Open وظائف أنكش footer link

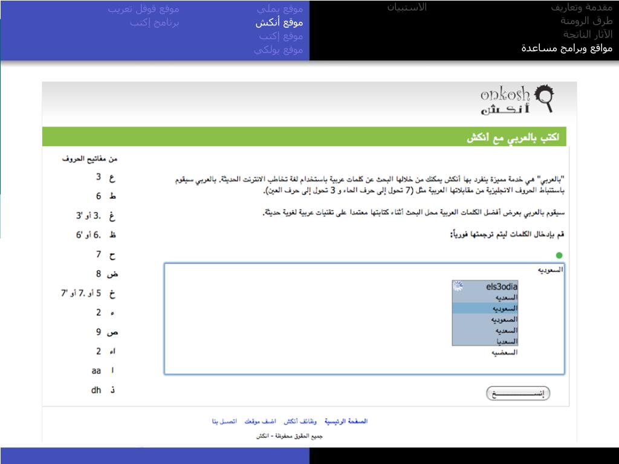click(x=300, y=421)
